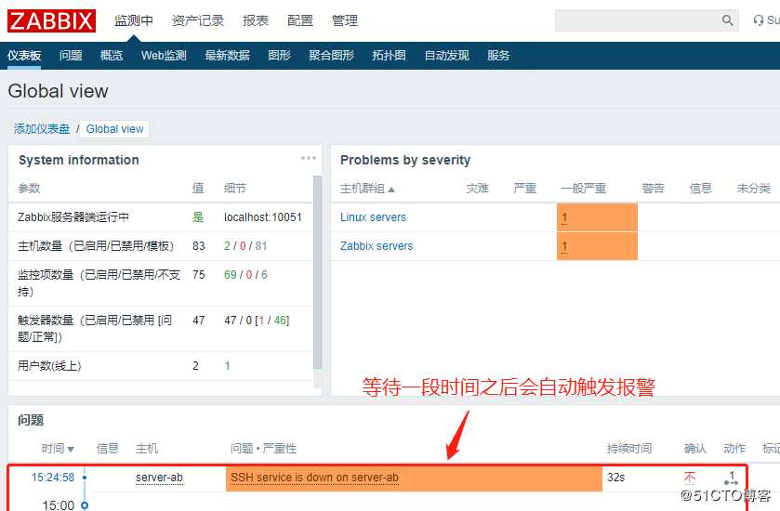
Task: Click orange severity cell for Zabbix servers
Action: coord(597,246)
